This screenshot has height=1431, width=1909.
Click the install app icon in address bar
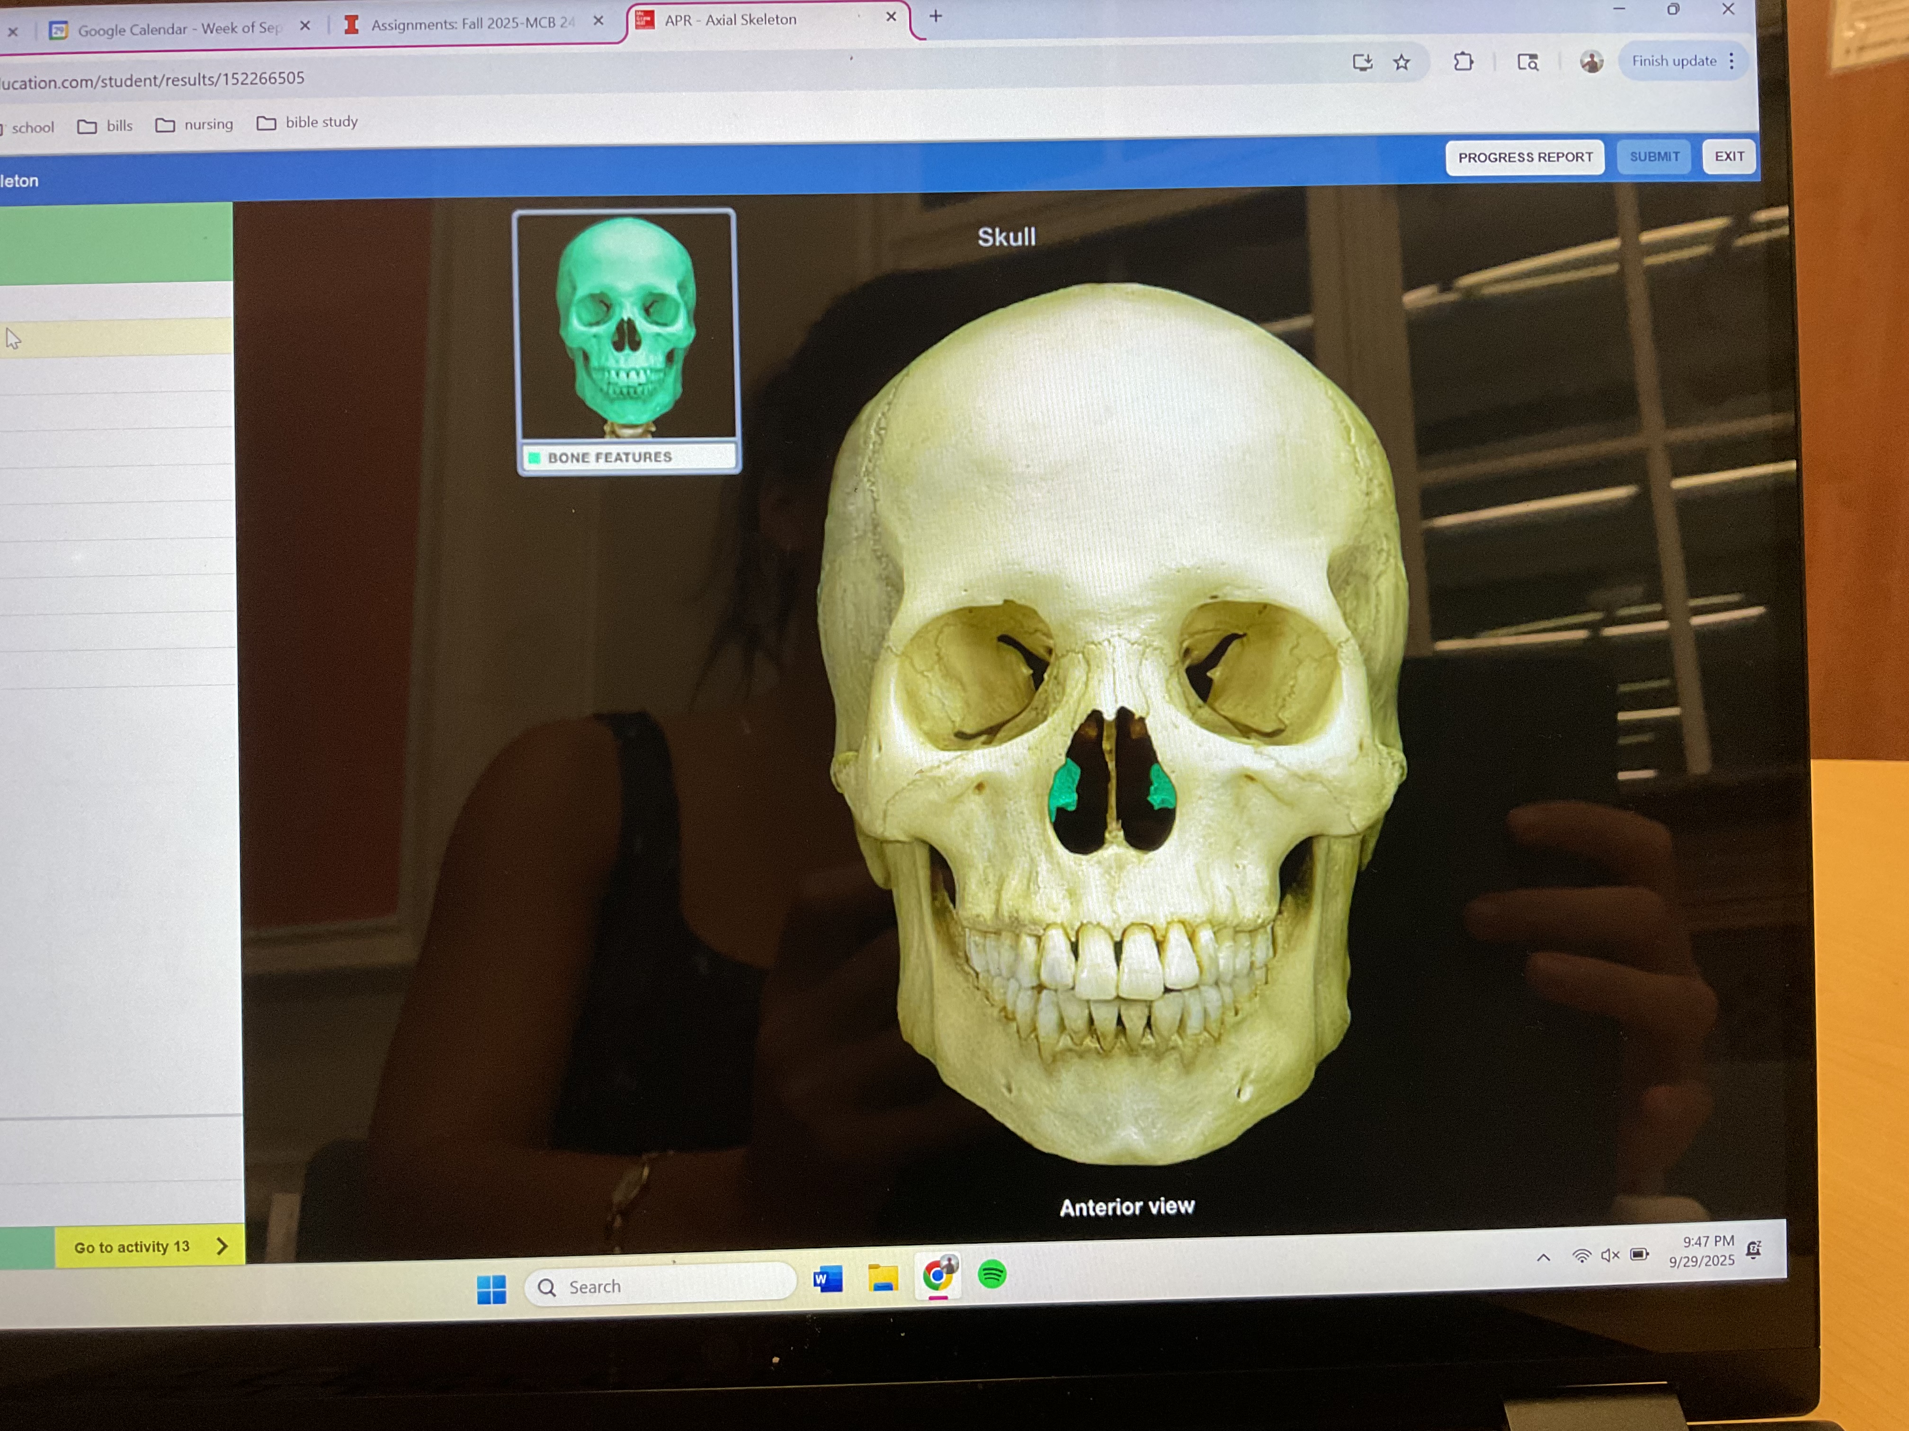(x=1362, y=62)
